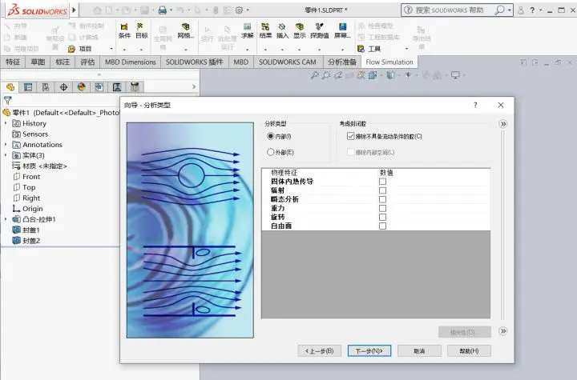Viewport: 577px width, 380px height.
Task: Switch to the 草图 (sketch) tab
Action: (x=38, y=62)
